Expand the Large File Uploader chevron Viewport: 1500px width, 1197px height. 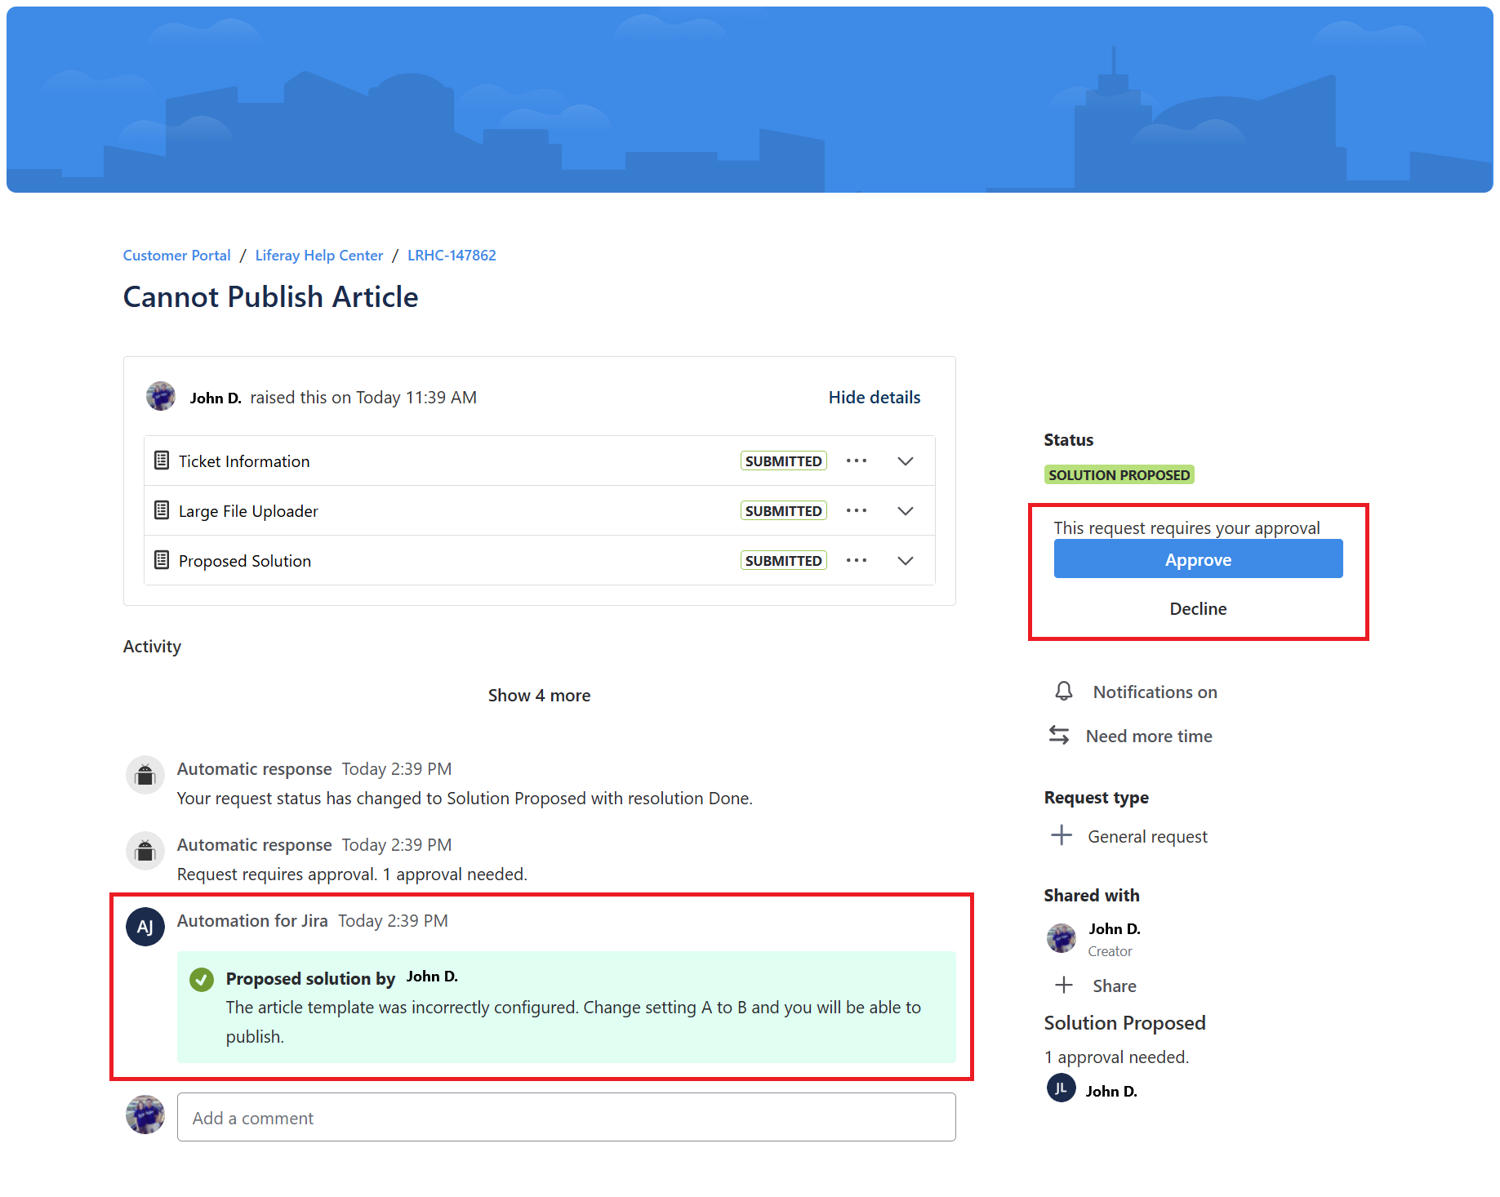point(905,511)
